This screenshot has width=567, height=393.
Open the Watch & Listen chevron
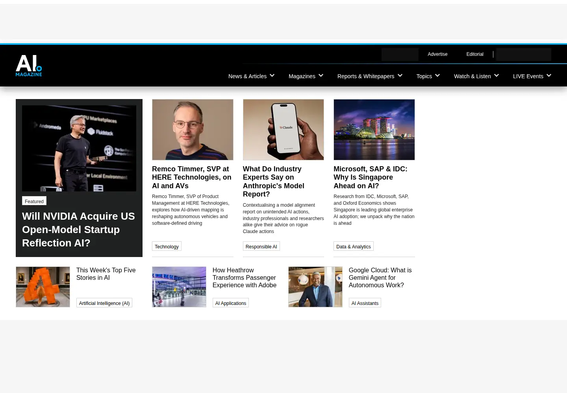tap(497, 75)
